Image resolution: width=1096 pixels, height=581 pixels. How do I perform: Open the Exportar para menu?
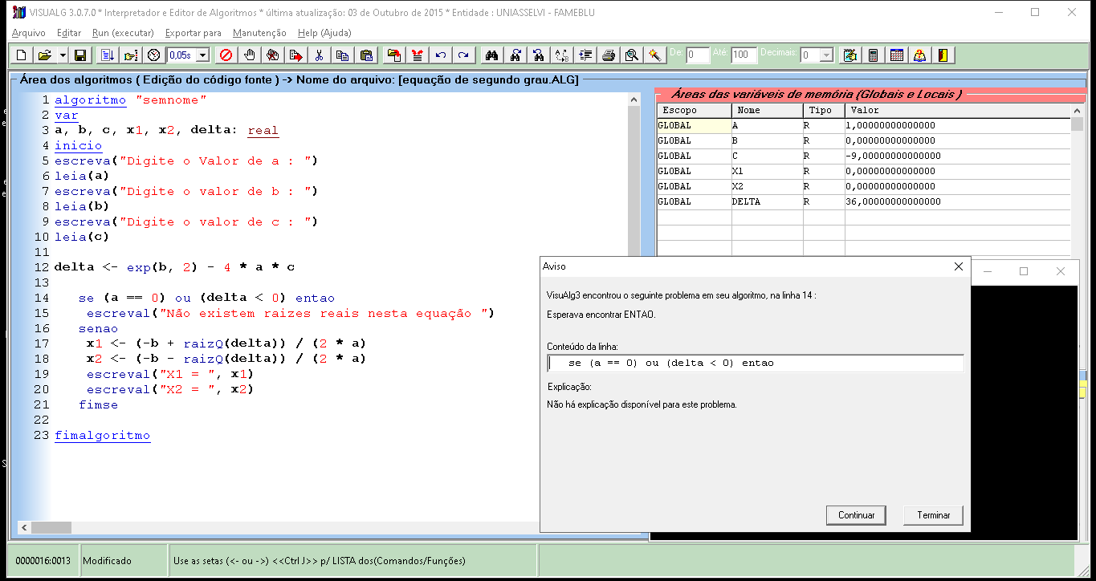[193, 33]
